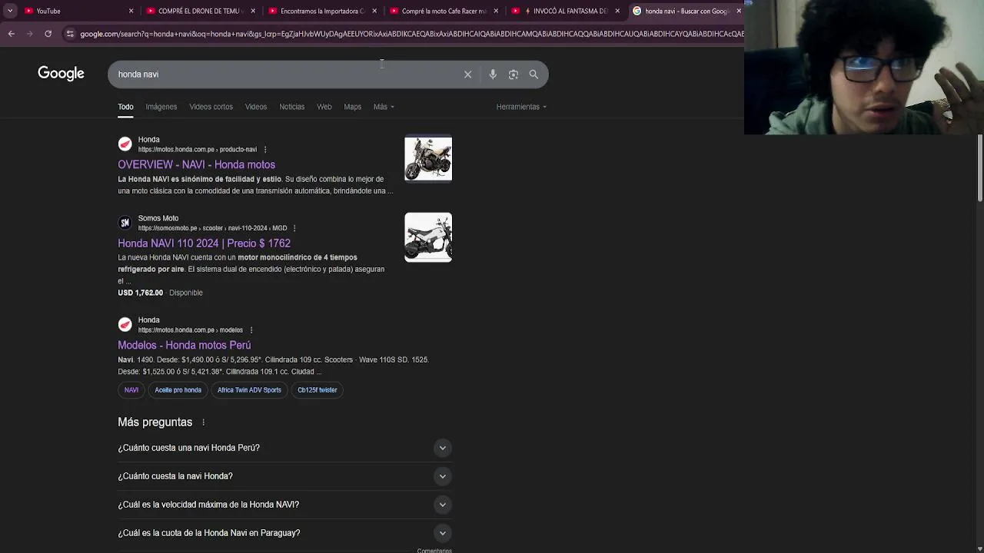Open white Honda Navi thumbnail image
Image resolution: width=984 pixels, height=553 pixels.
click(428, 237)
